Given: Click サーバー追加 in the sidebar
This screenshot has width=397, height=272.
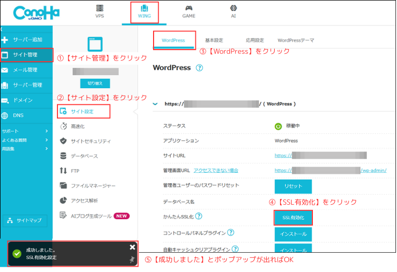Looking at the screenshot, I should 26,40.
